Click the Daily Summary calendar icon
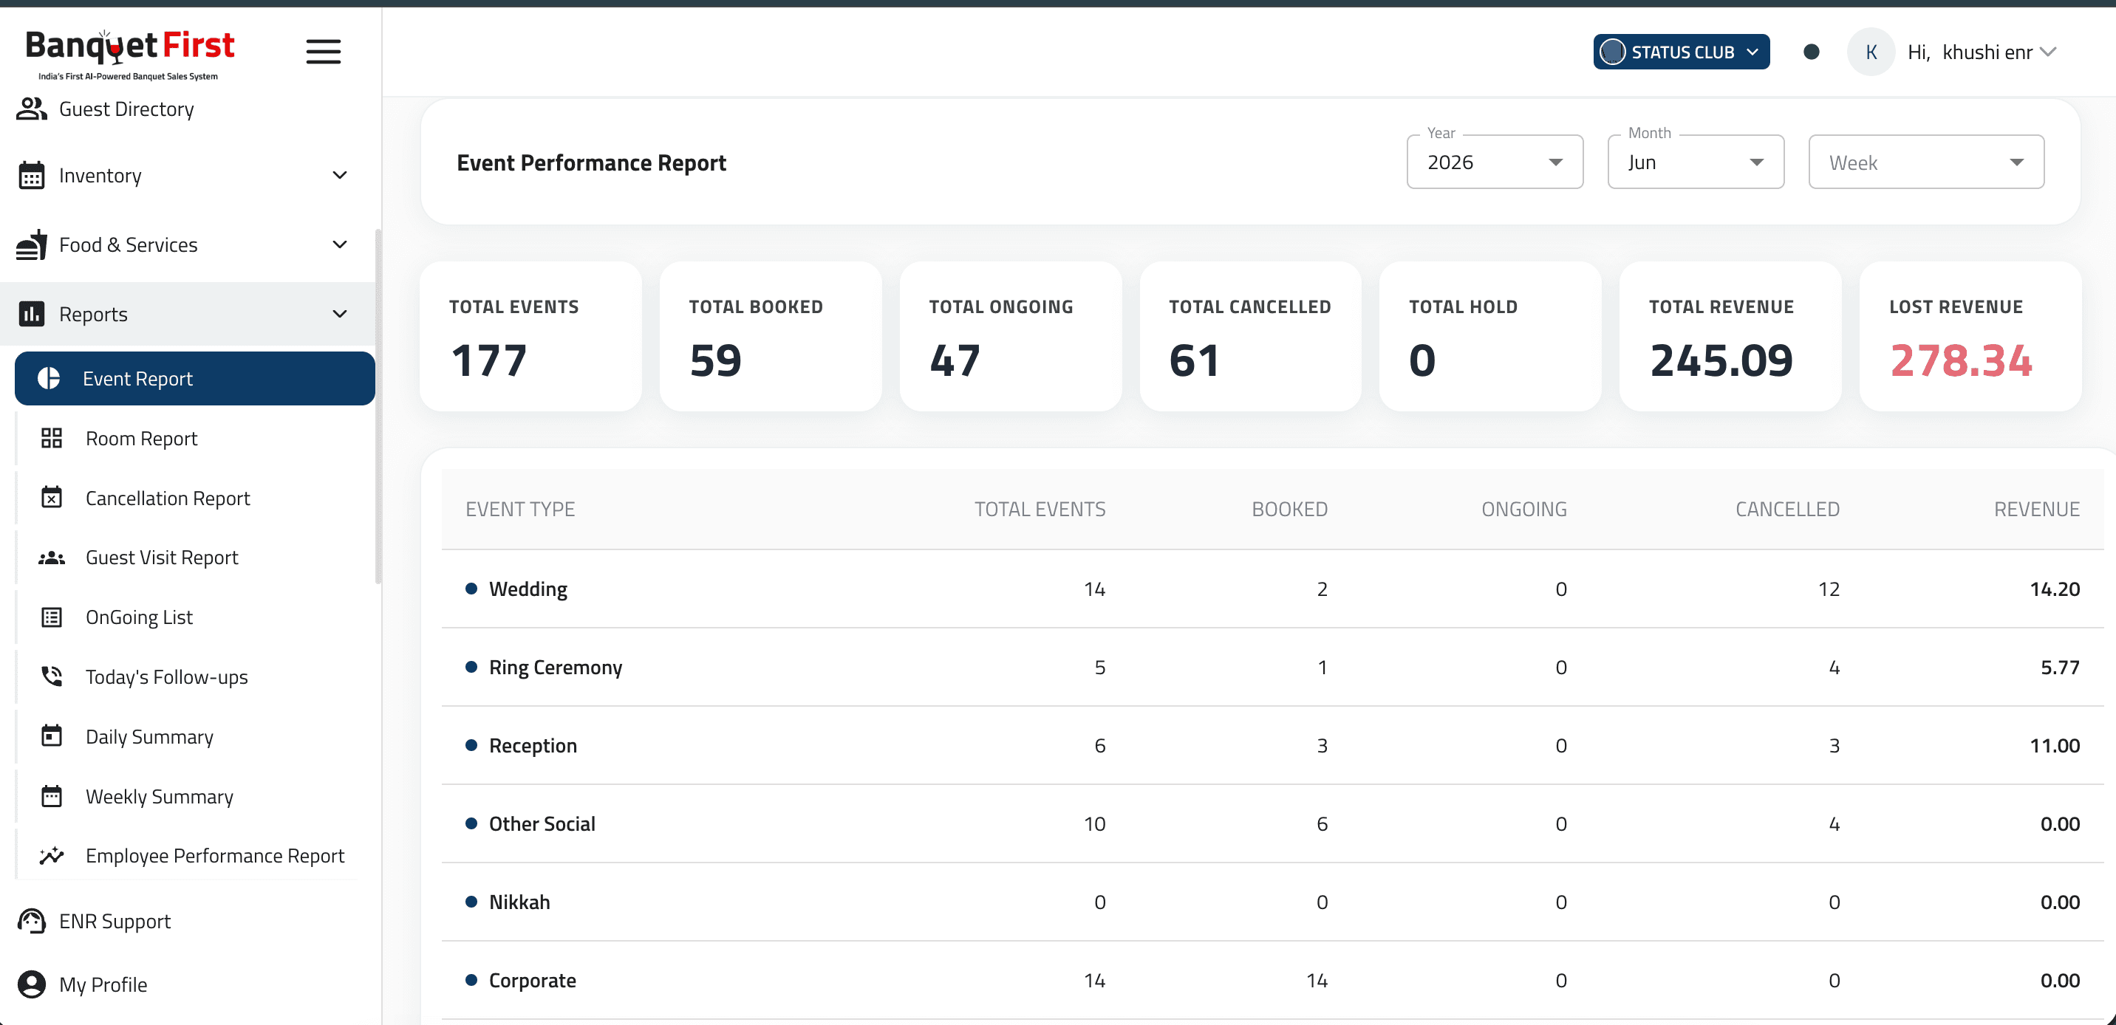The image size is (2116, 1025). pos(52,736)
